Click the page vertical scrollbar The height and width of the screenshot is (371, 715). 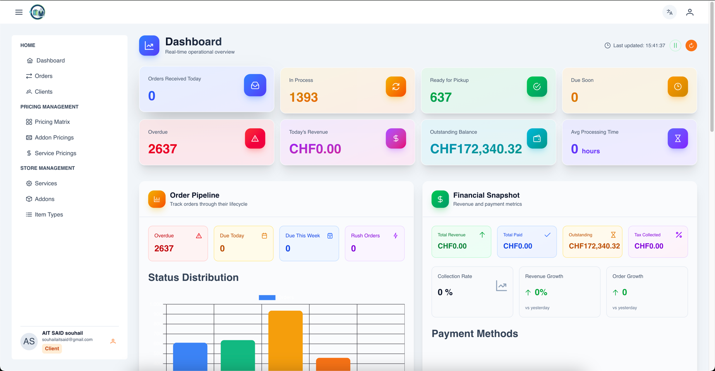pos(712,66)
